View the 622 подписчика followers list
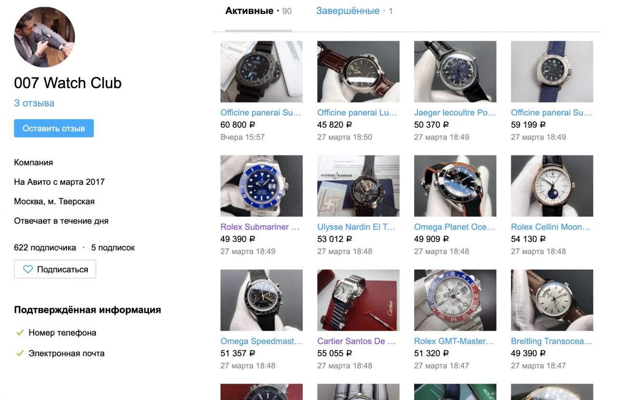The image size is (617, 400). (45, 248)
